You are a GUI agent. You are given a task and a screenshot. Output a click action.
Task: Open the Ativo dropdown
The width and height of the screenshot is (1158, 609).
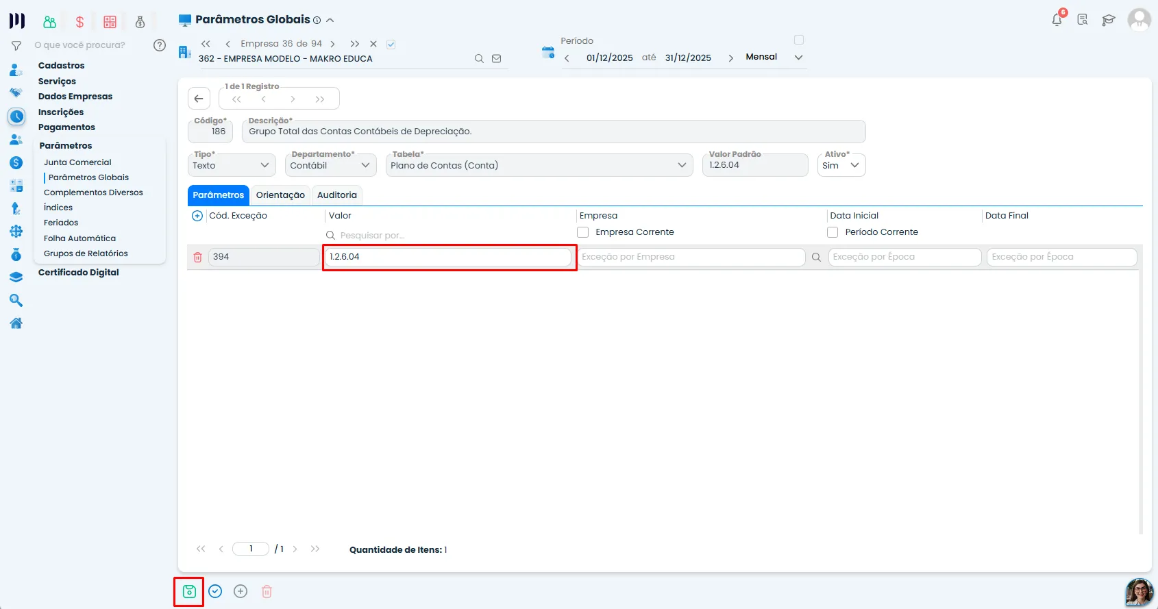tap(841, 165)
